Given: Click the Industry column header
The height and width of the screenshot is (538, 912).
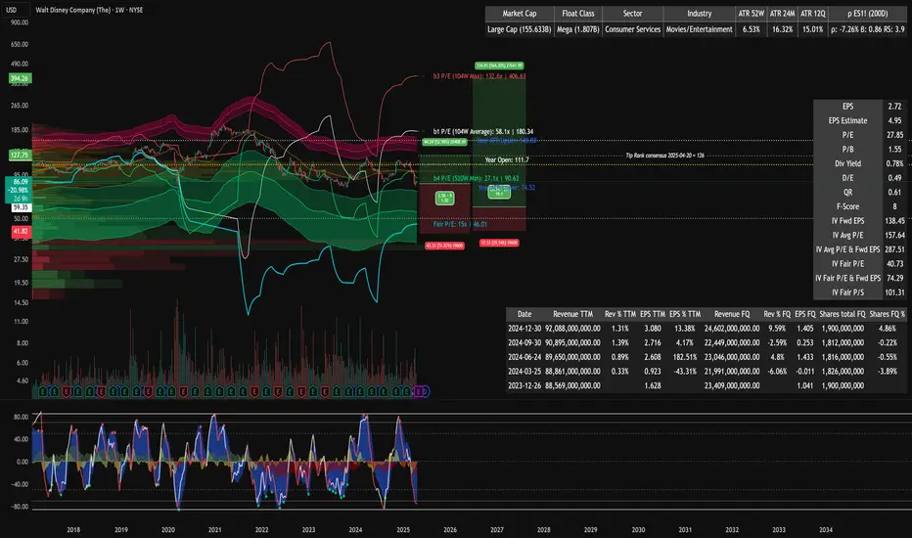Looking at the screenshot, I should pos(699,14).
